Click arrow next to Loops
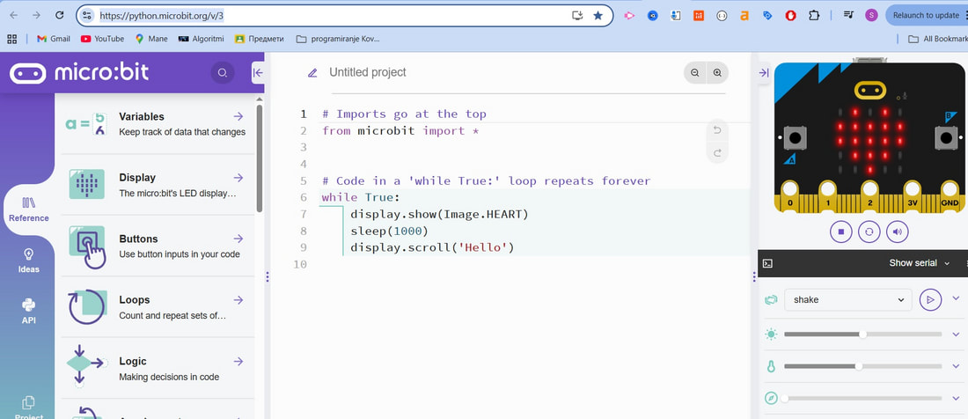Screen dimensions: 968x419 coord(238,300)
